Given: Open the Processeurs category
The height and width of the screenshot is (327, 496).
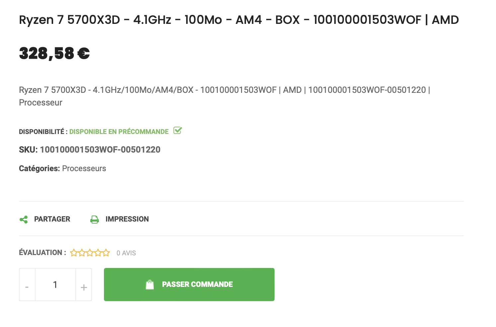Looking at the screenshot, I should [x=84, y=168].
